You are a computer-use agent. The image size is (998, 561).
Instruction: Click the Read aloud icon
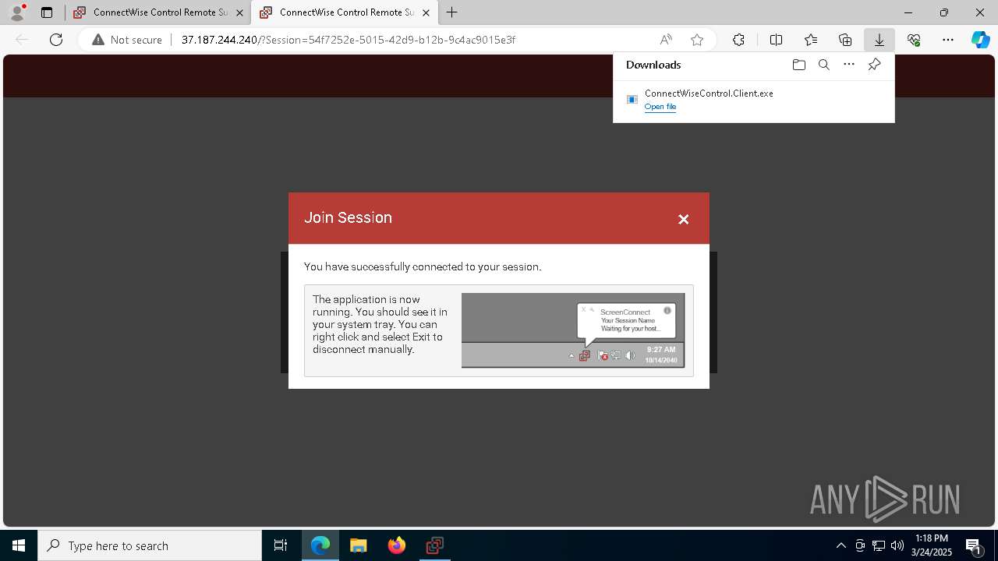coord(666,40)
